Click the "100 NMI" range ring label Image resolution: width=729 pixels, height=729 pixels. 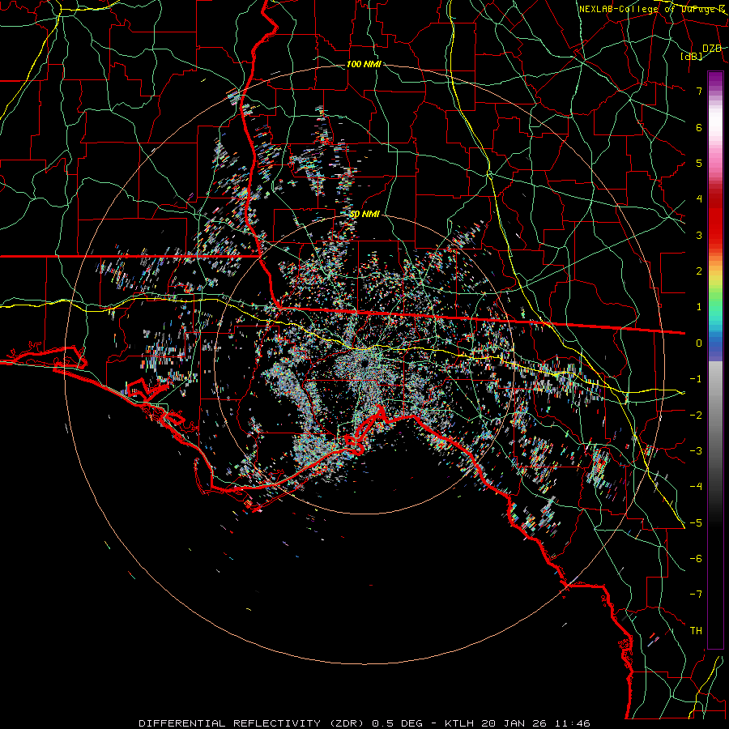pos(364,64)
